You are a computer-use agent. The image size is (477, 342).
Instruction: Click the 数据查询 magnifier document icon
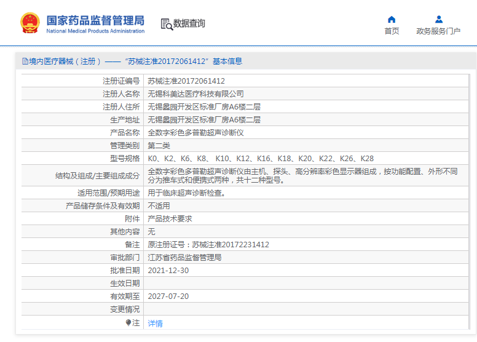[166, 24]
